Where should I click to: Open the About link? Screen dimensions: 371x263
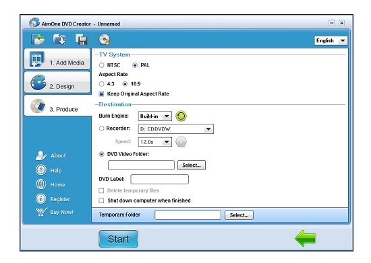coord(58,155)
